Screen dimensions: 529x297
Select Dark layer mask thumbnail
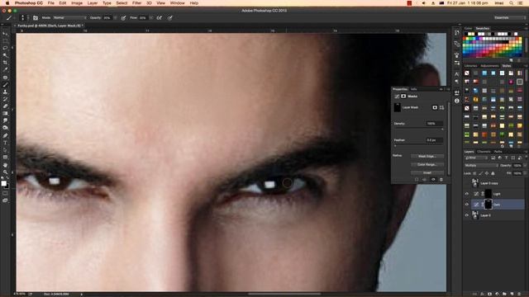click(x=488, y=204)
